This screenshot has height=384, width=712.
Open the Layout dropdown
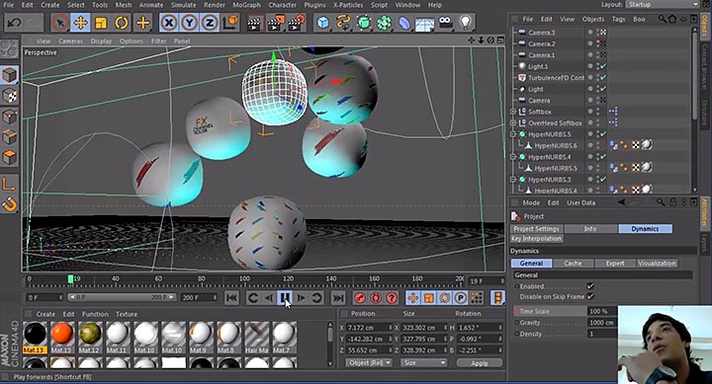pos(663,5)
